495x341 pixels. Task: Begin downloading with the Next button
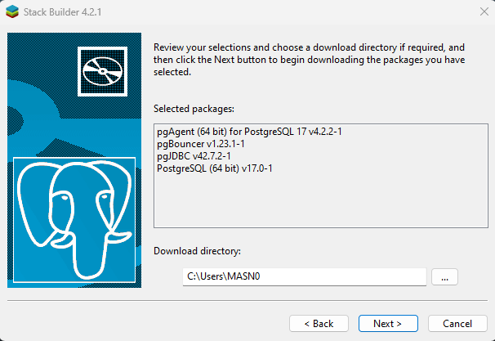[388, 324]
